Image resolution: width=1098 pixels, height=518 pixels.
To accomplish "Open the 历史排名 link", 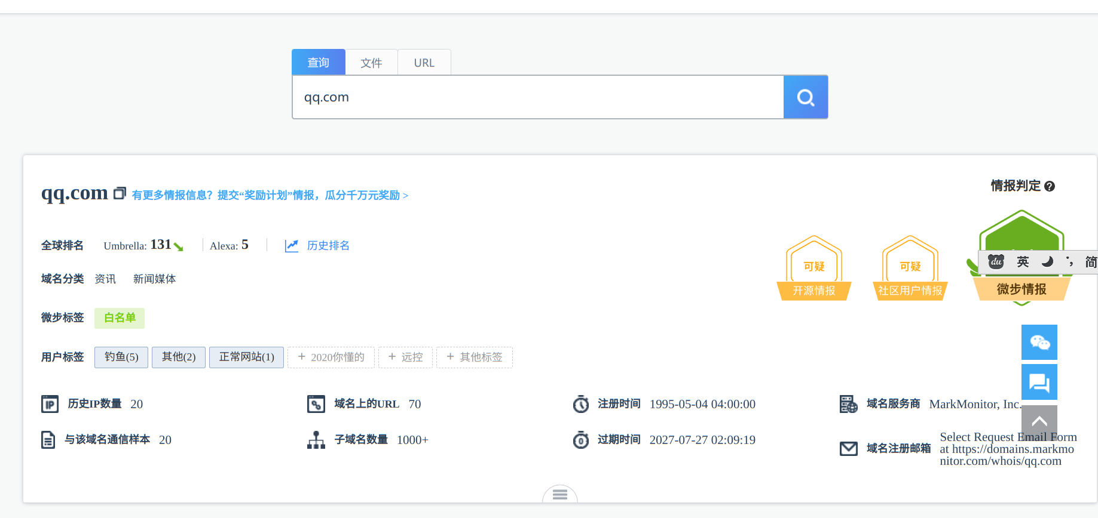I will point(328,245).
